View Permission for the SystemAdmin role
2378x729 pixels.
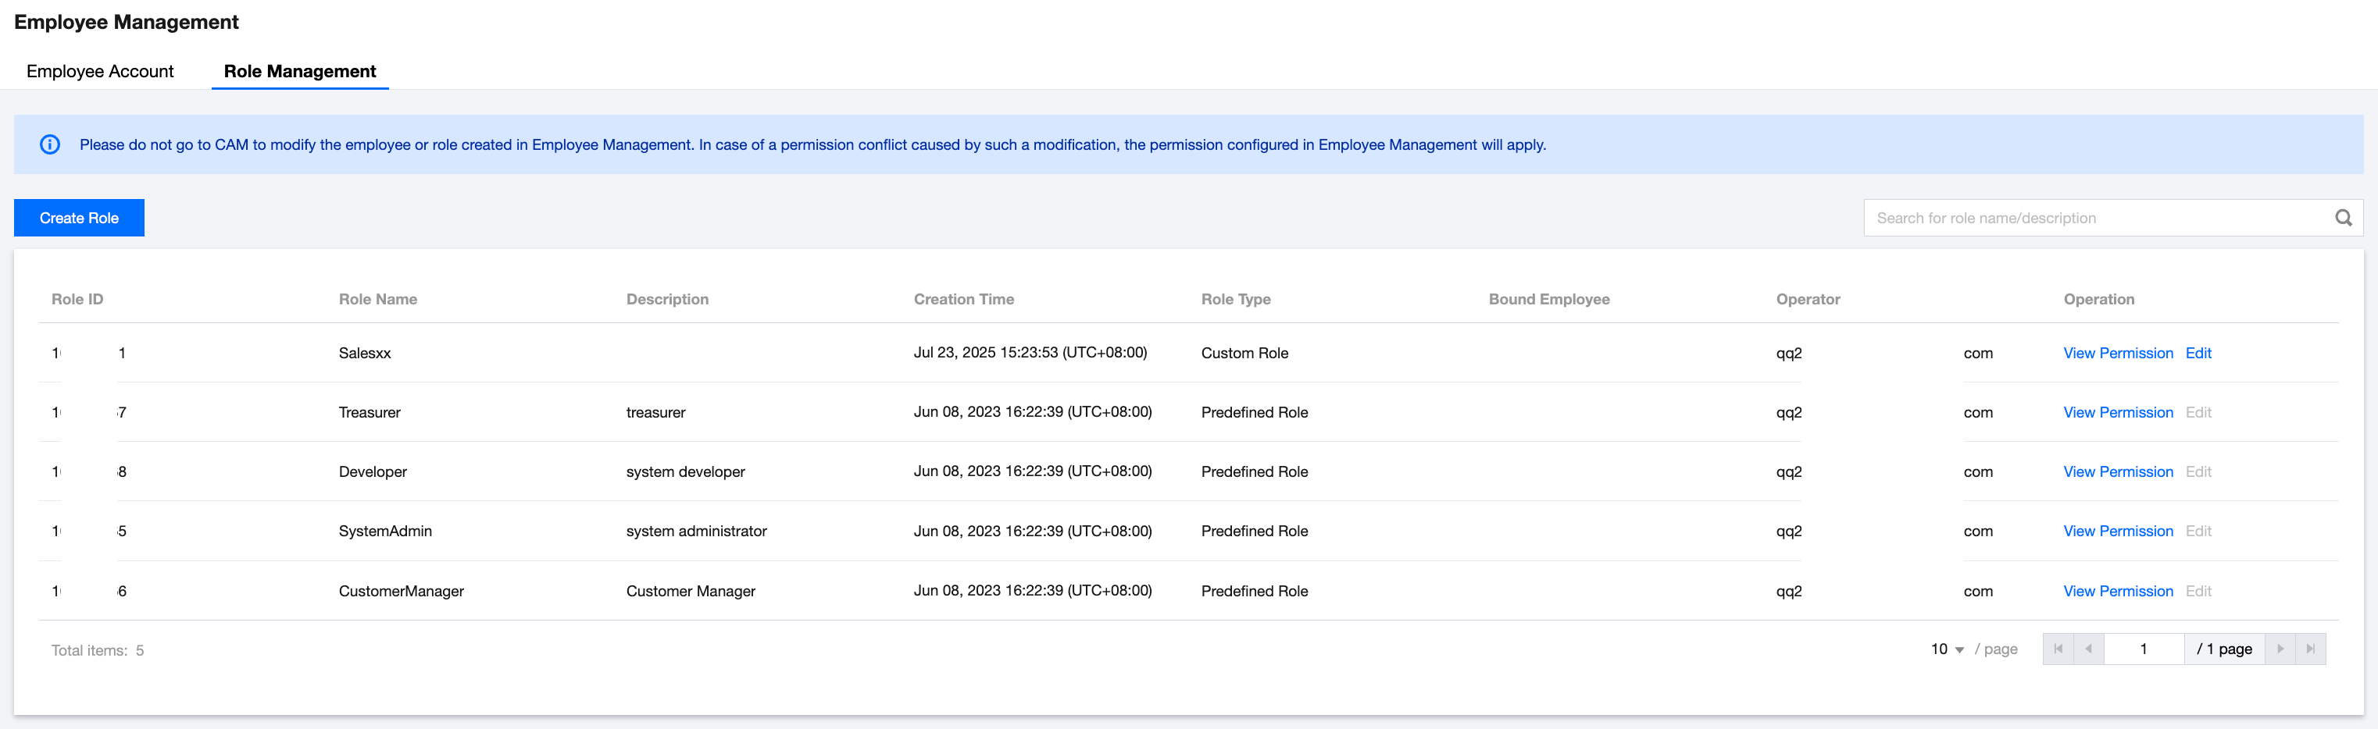(2118, 531)
